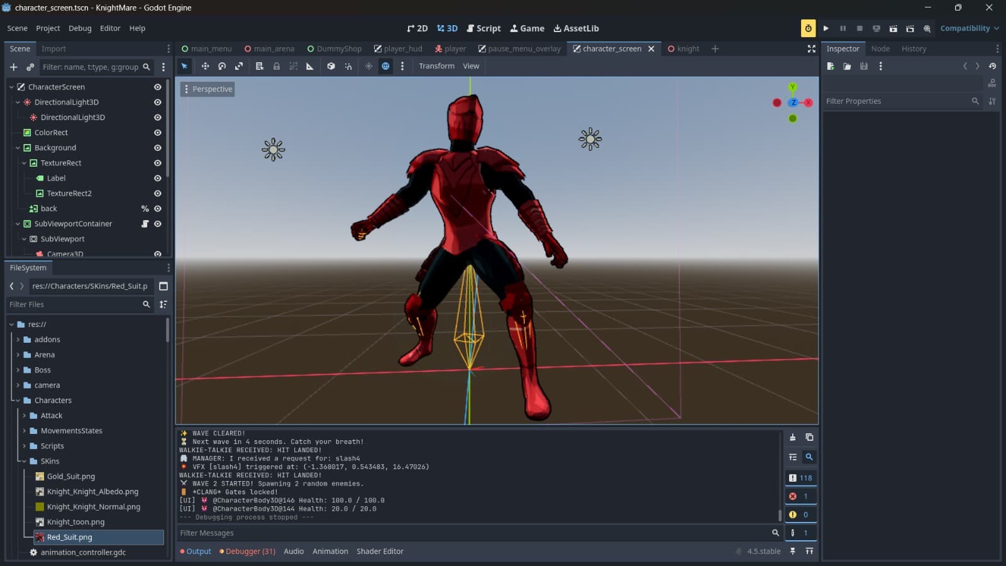The width and height of the screenshot is (1006, 566).
Task: Select the Move mode tool in viewport toolbar
Action: (205, 66)
